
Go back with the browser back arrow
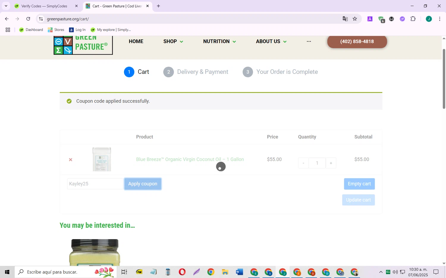(7, 19)
